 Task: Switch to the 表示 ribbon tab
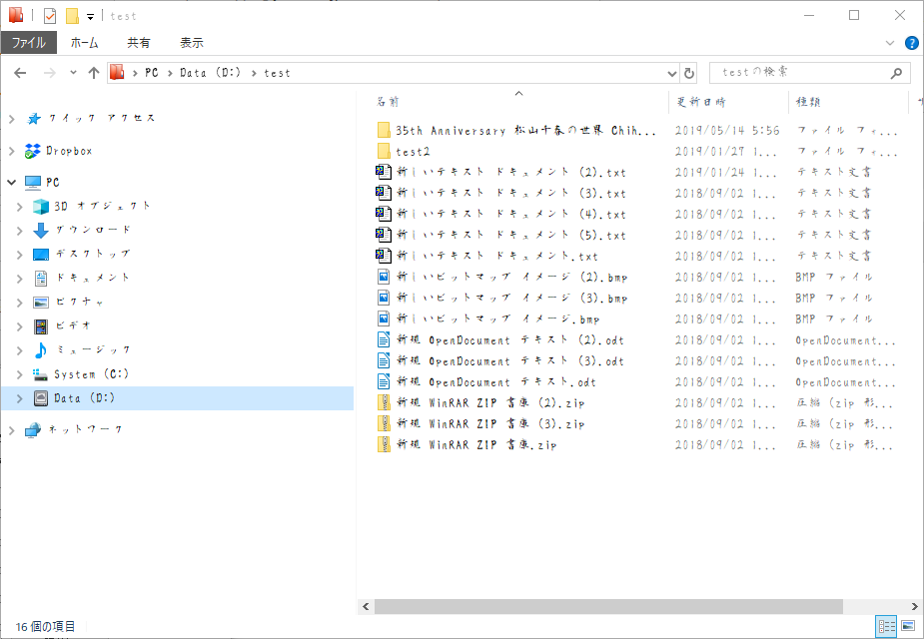tap(191, 43)
